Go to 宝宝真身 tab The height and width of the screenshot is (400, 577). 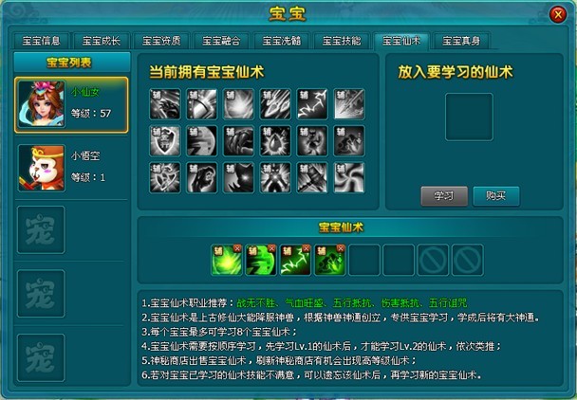tap(461, 41)
